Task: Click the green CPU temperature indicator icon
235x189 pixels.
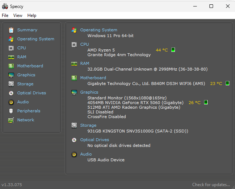Action: (173, 50)
